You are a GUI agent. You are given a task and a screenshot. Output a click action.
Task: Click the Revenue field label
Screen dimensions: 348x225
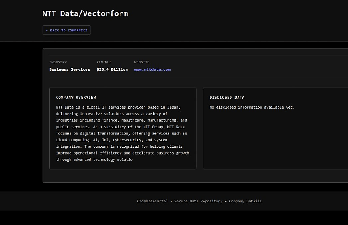click(x=104, y=62)
